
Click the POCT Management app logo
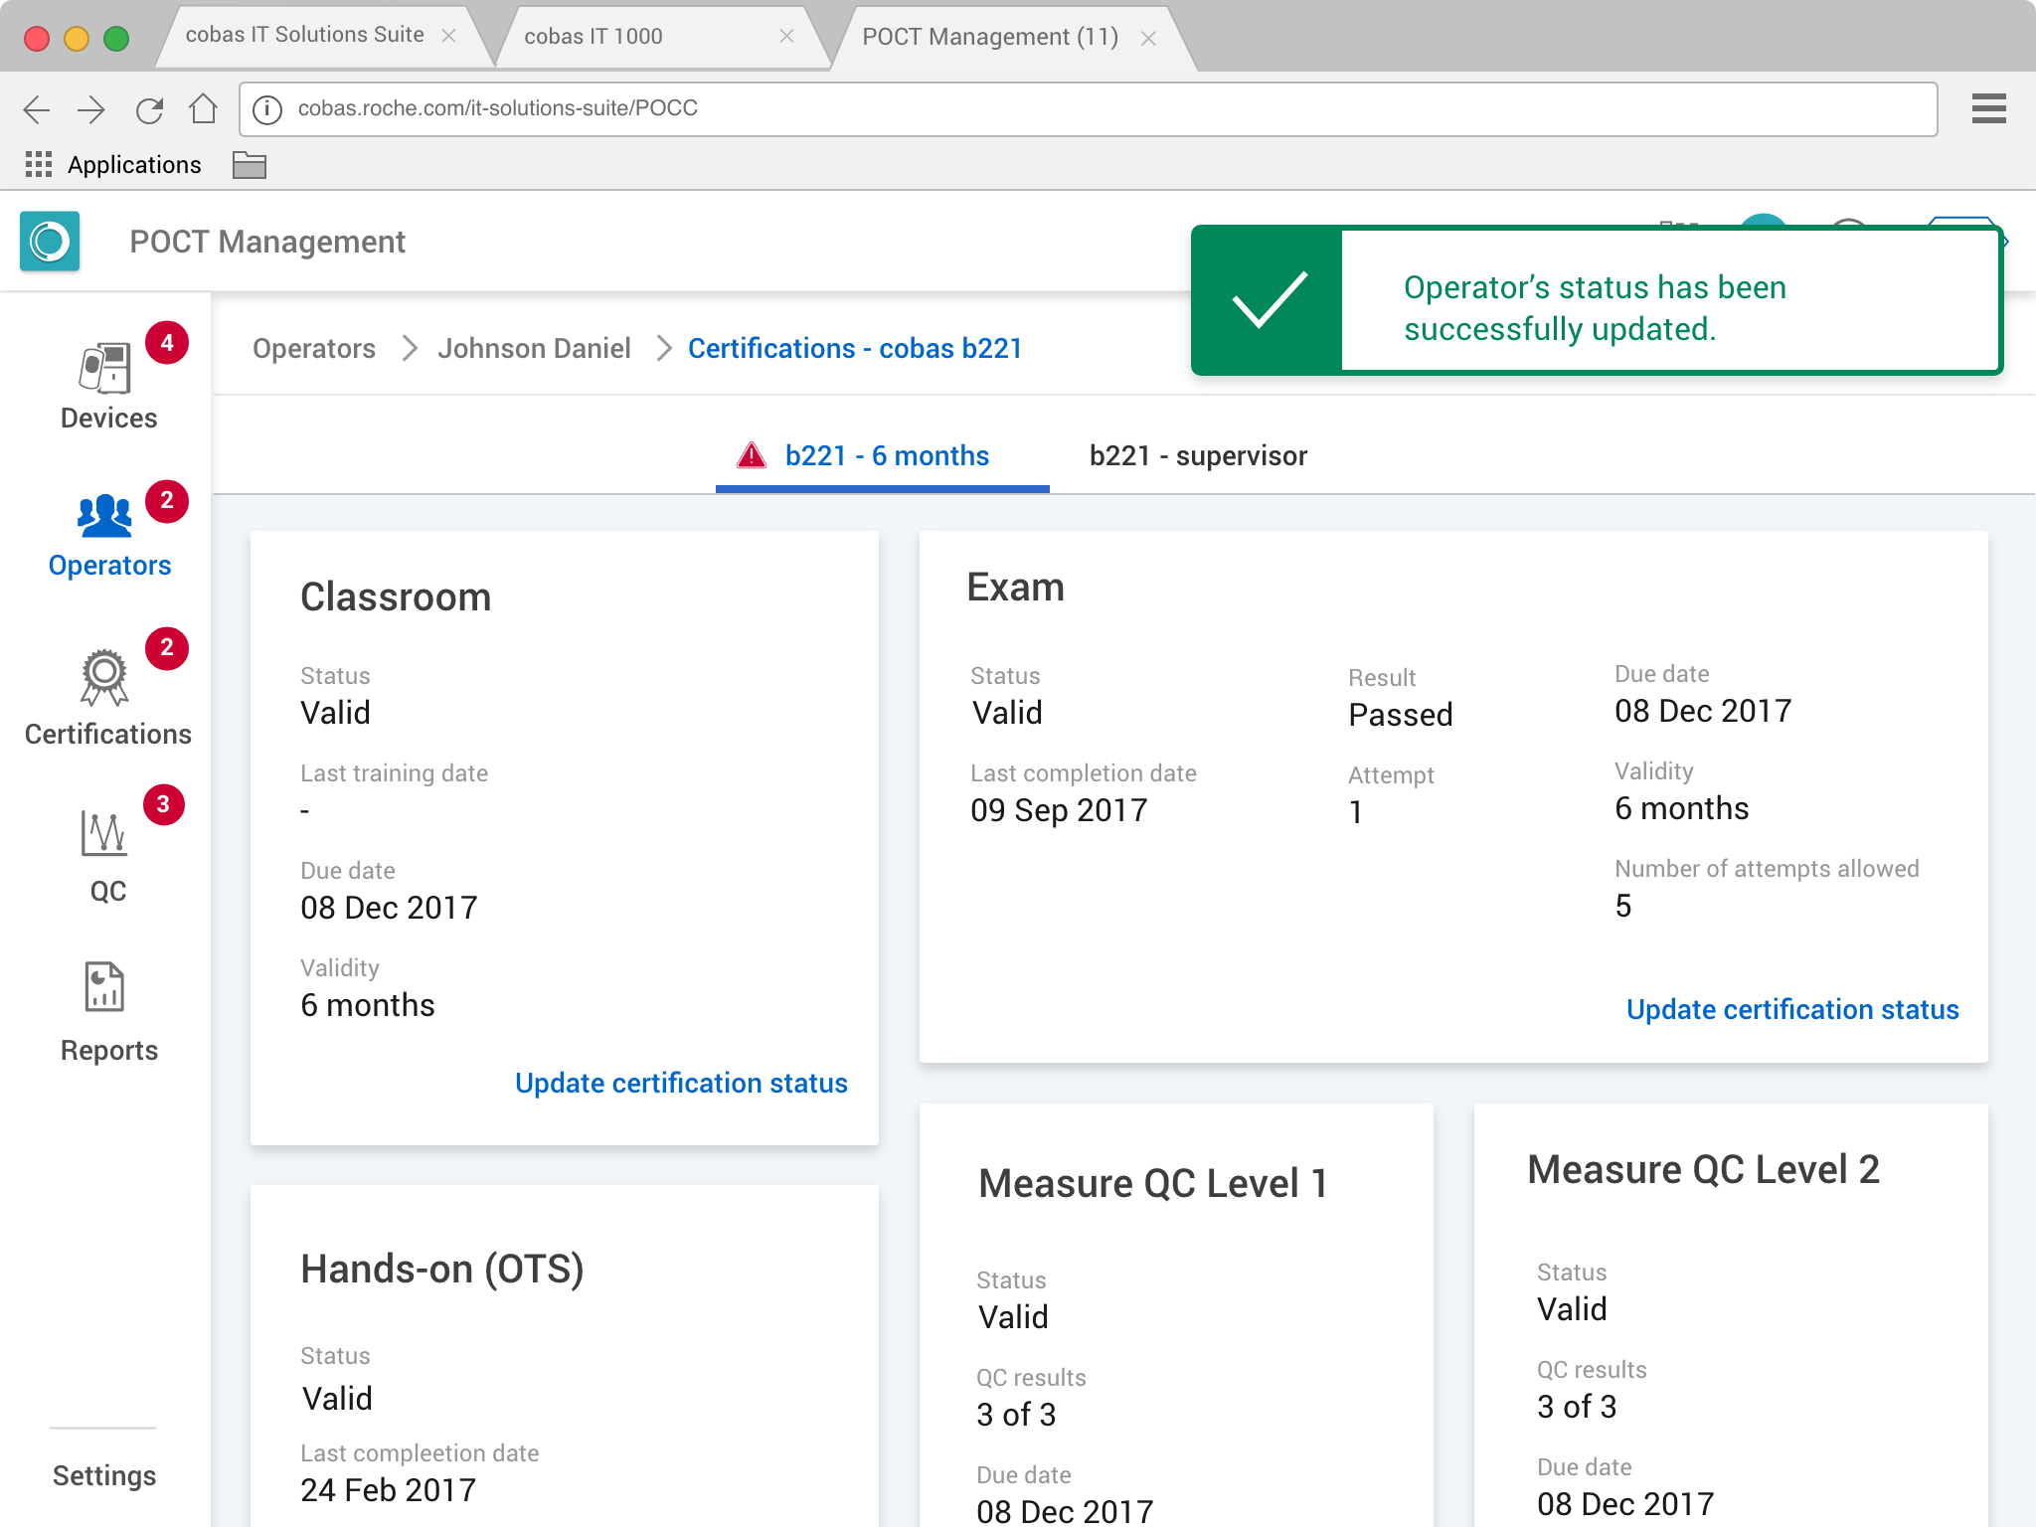[x=50, y=242]
